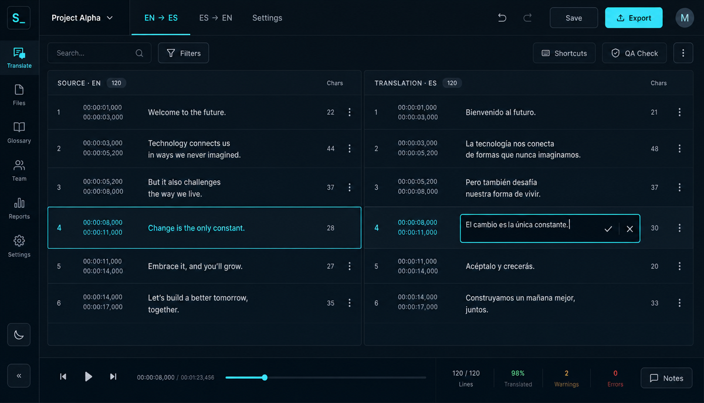Select source text "Technology connects us in ways we never imagined."
The height and width of the screenshot is (403, 704).
pos(194,149)
